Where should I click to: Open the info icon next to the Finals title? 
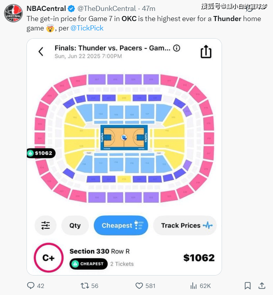coord(176,48)
